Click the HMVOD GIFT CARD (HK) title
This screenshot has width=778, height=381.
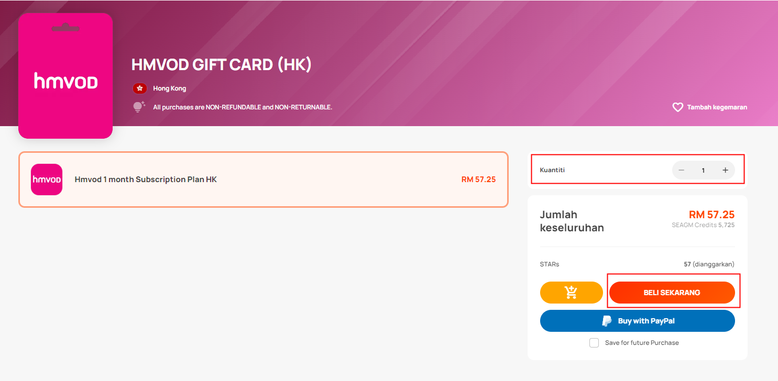coord(222,64)
